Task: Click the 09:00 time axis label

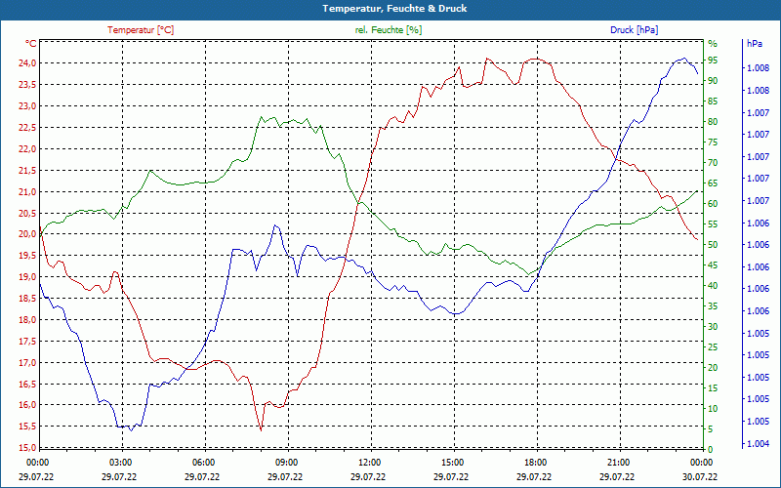Action: tap(286, 463)
